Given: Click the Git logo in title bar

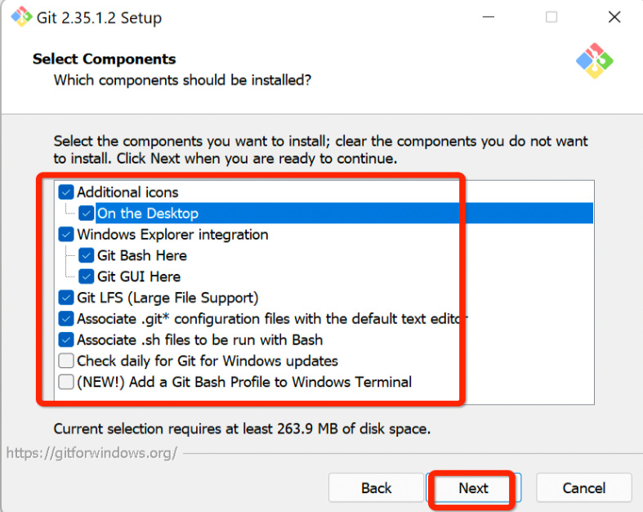Looking at the screenshot, I should pyautogui.click(x=21, y=17).
